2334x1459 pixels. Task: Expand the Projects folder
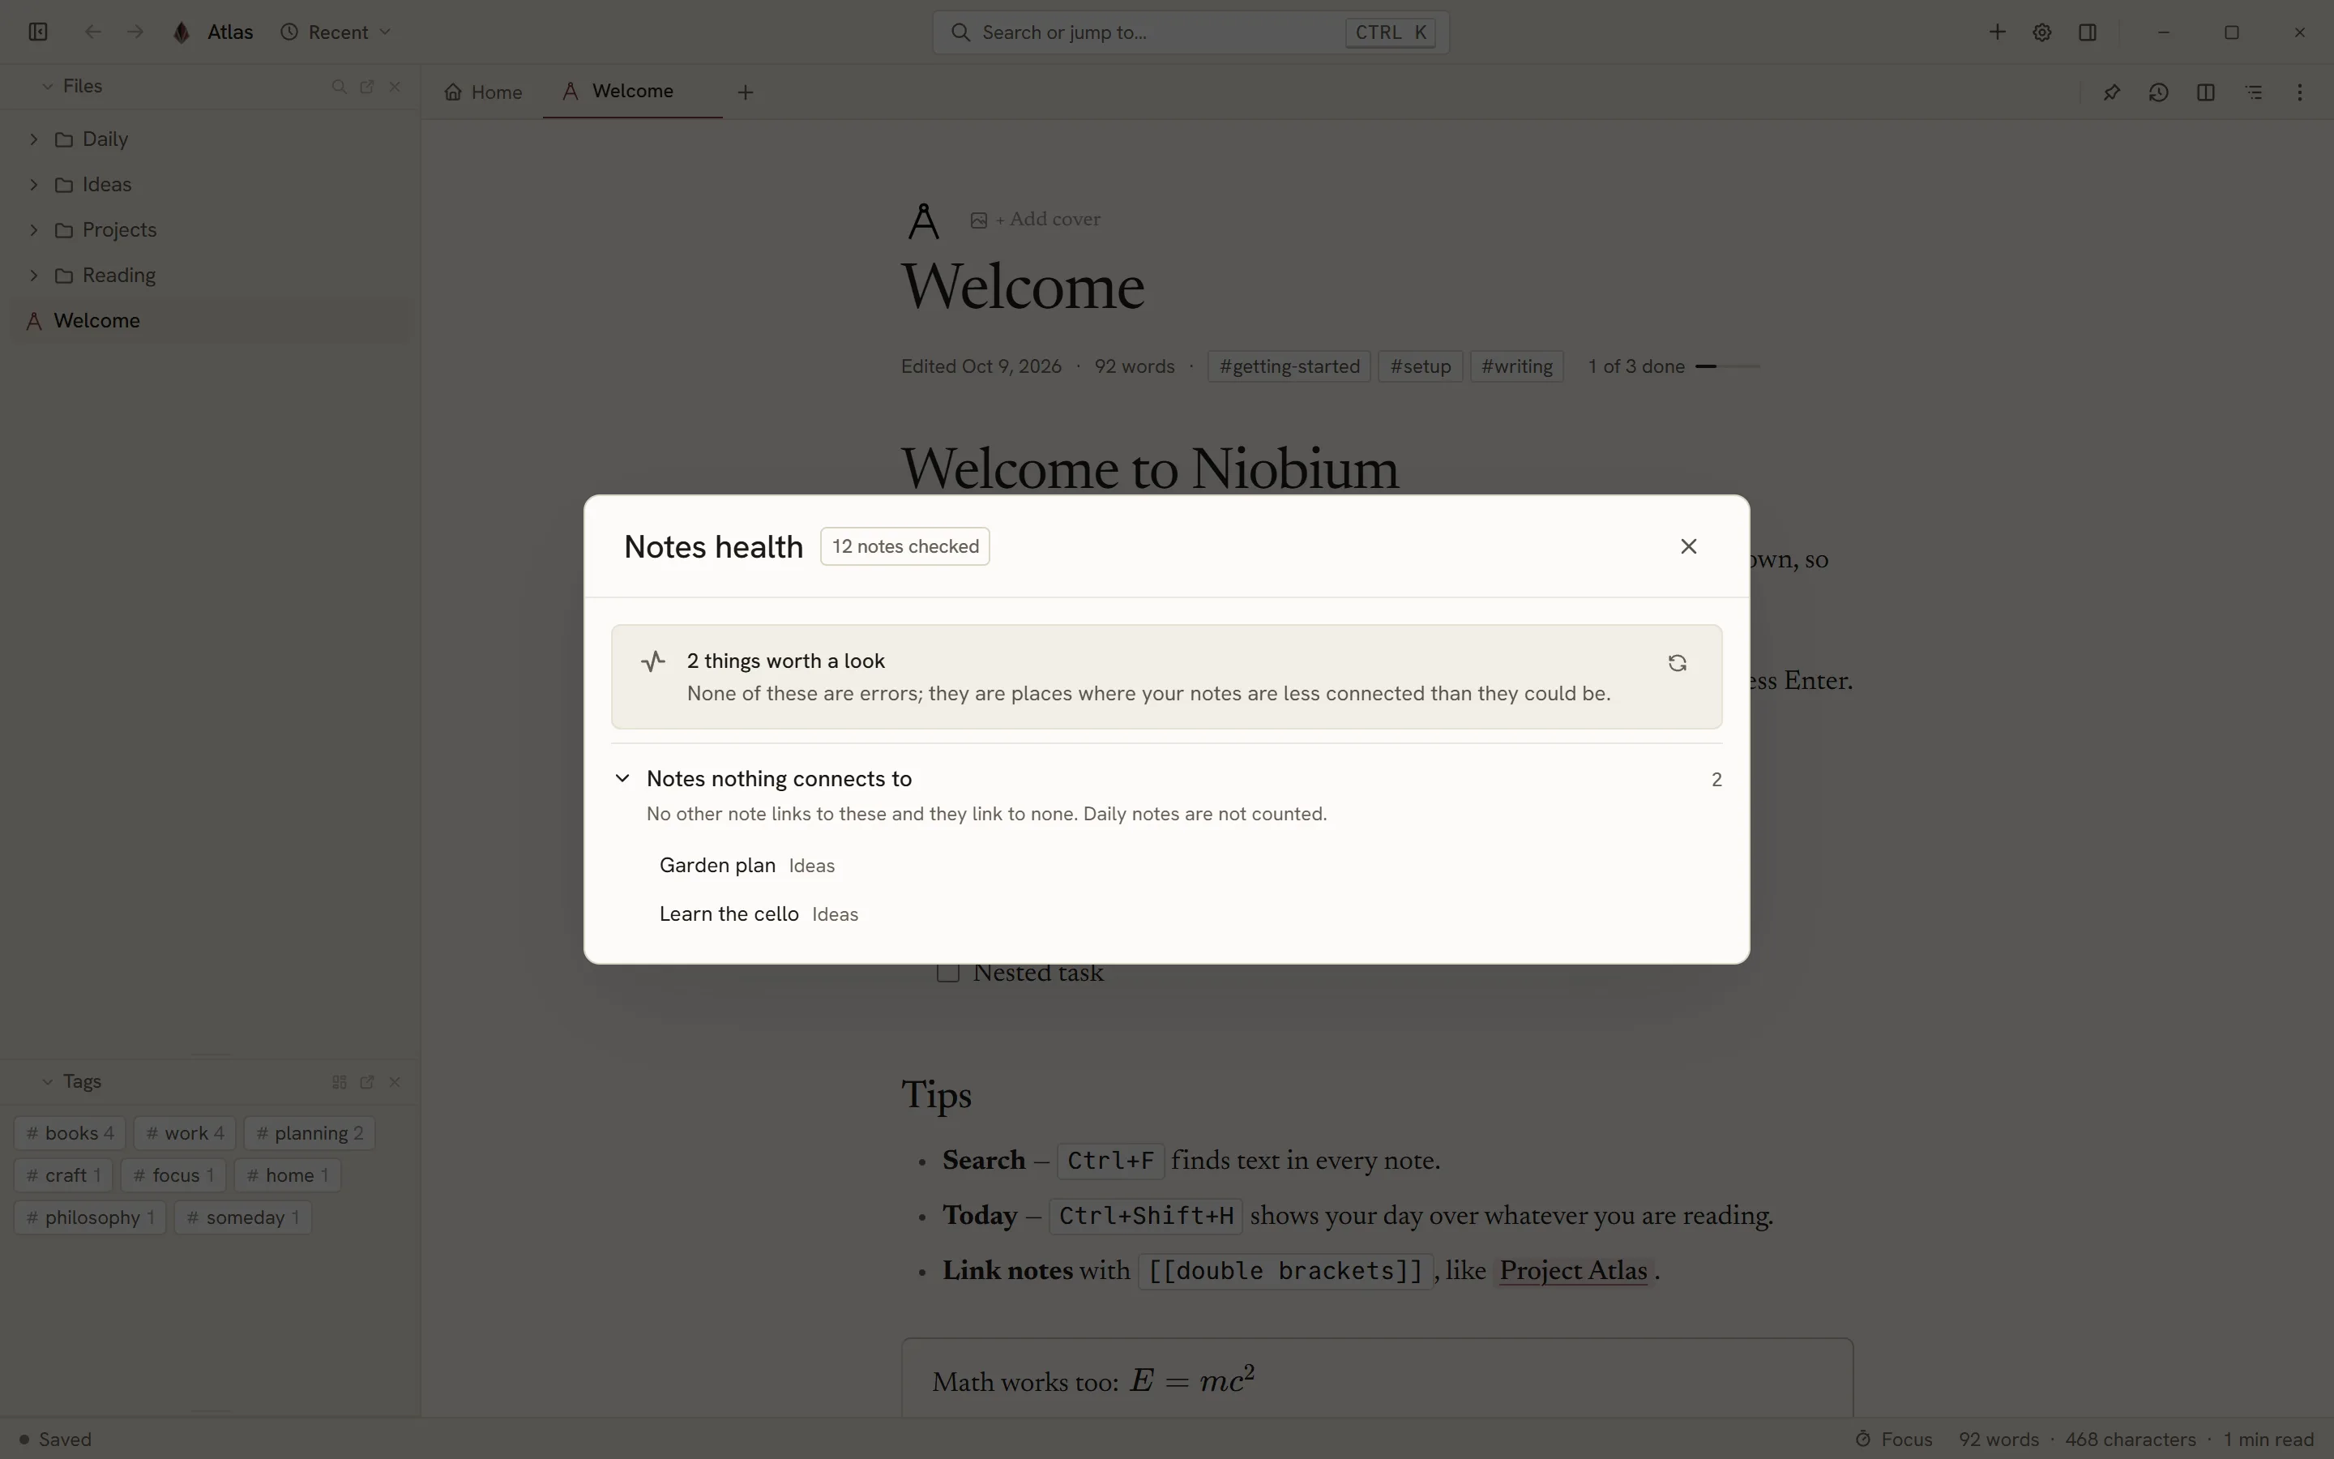(x=34, y=229)
